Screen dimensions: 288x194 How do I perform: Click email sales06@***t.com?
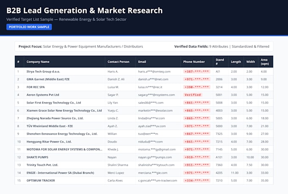(151, 103)
